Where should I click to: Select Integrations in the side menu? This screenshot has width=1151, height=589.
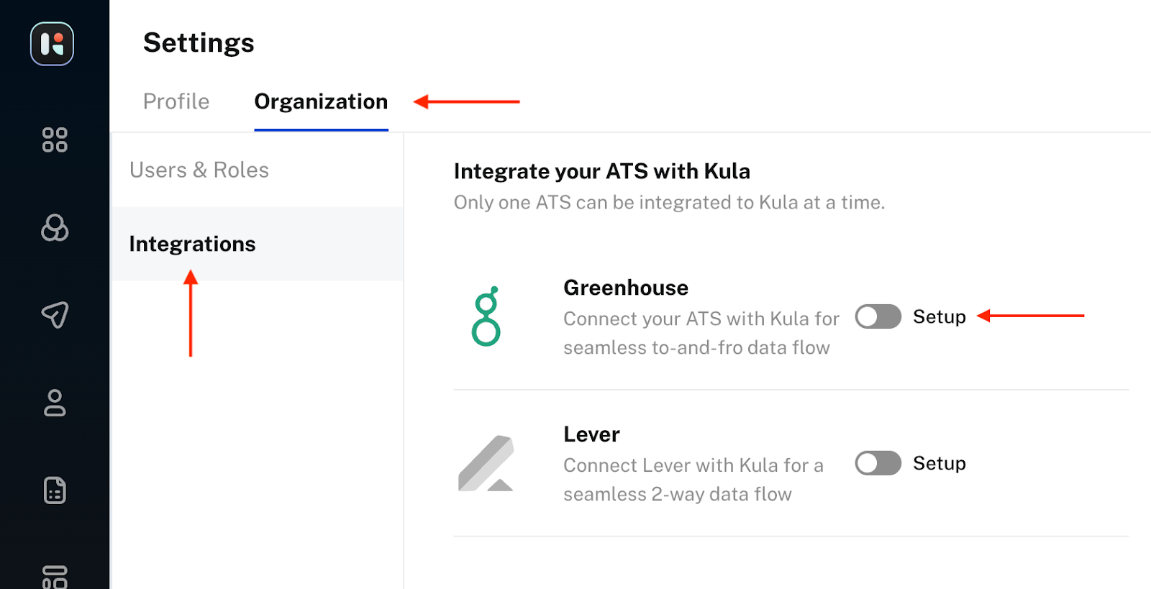coord(258,244)
